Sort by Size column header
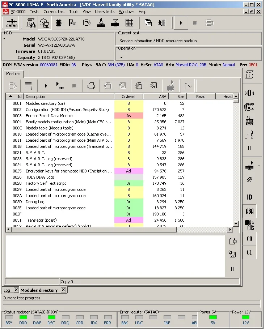This screenshot has width=278, height=329. point(178,97)
